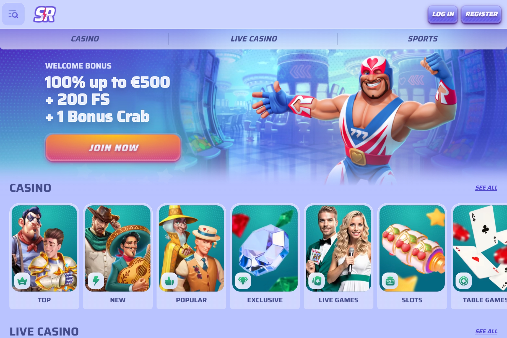
Task: Click the Register button
Action: (x=481, y=14)
